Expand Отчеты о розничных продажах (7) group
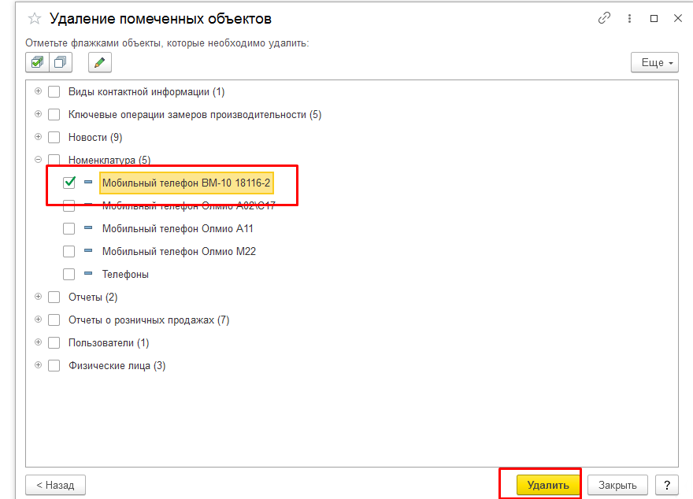Viewport: 693px width, 499px height. (x=39, y=320)
